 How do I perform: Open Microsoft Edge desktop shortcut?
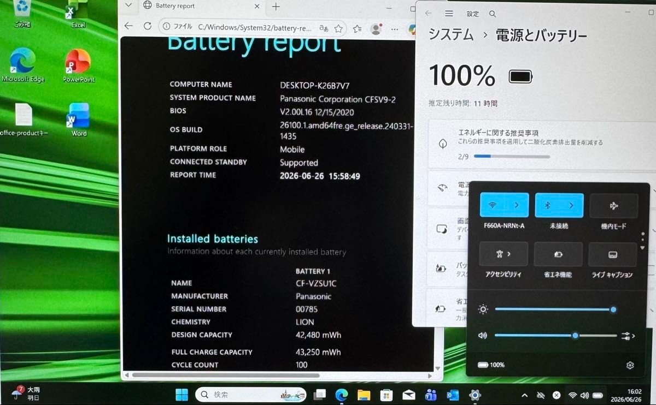(x=23, y=65)
